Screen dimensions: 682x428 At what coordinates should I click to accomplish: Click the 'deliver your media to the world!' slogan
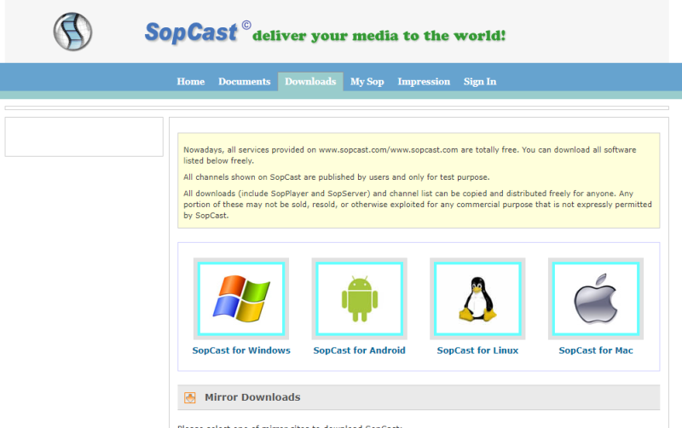[x=379, y=36]
